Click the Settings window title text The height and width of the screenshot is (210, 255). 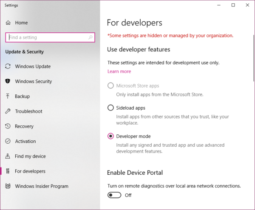tap(11, 6)
